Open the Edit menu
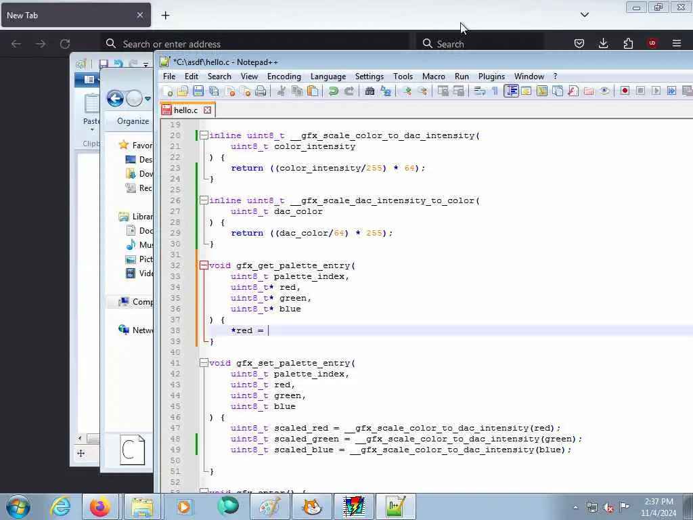 coord(192,77)
